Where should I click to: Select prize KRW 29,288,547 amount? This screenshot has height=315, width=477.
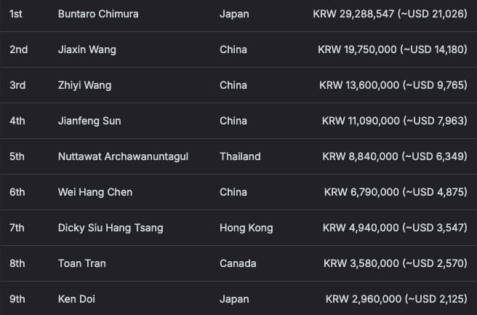pyautogui.click(x=390, y=14)
